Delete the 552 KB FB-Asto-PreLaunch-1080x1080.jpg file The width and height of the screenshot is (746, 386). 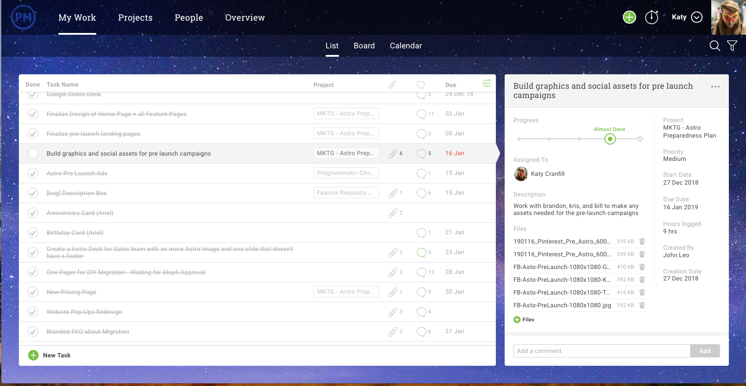coord(642,305)
